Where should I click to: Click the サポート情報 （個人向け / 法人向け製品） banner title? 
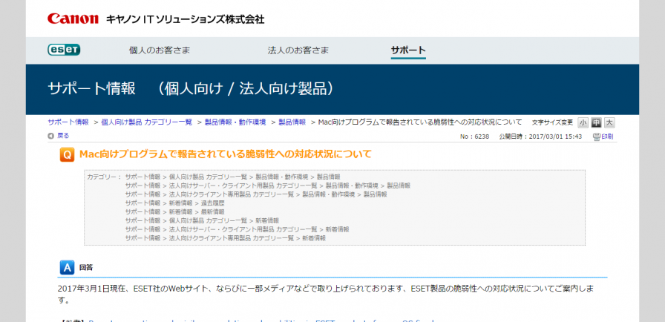tap(192, 88)
